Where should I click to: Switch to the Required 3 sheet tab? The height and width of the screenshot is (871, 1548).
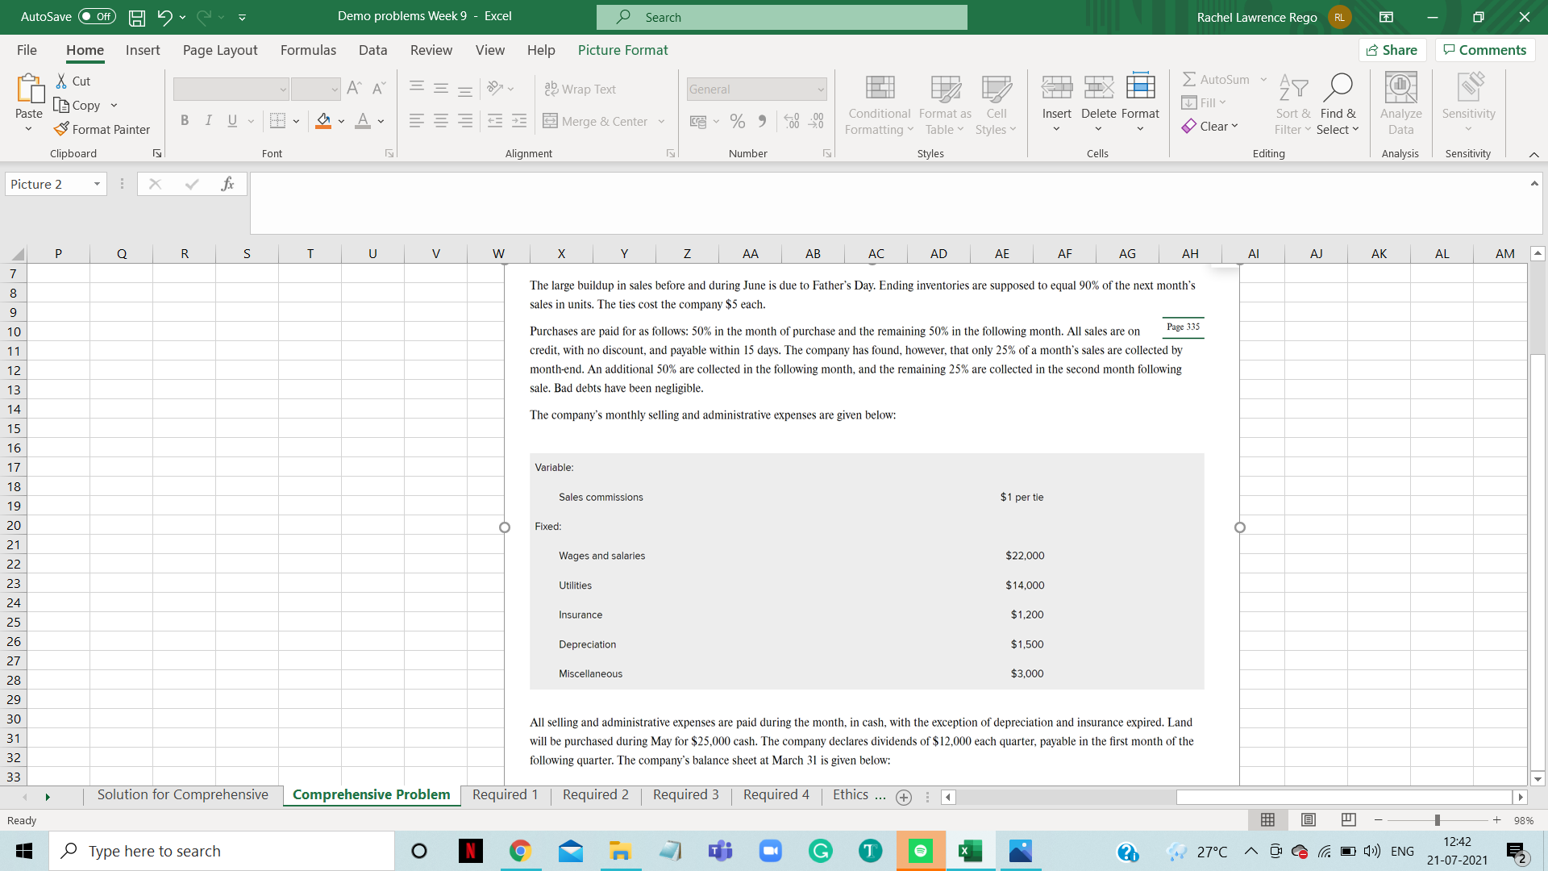[685, 794]
